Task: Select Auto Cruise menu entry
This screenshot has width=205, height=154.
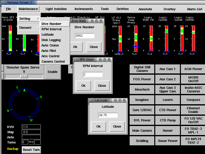Action: [55, 45]
